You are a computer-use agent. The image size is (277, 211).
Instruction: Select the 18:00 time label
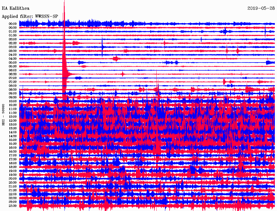tap(13, 163)
